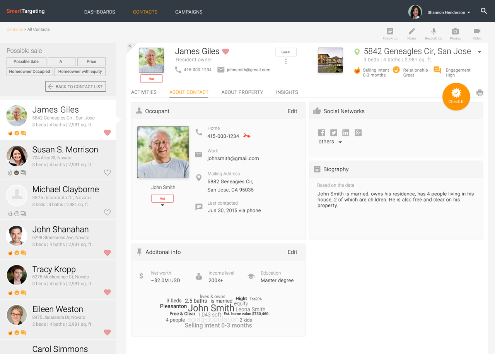
Task: Open the CAMPAIGNS section
Action: [x=189, y=12]
